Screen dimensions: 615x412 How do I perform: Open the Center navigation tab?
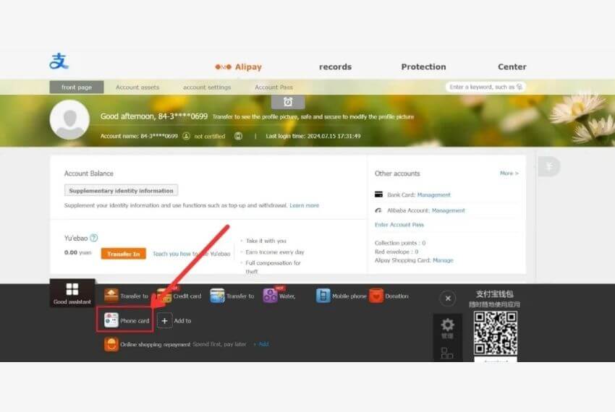[x=512, y=67]
